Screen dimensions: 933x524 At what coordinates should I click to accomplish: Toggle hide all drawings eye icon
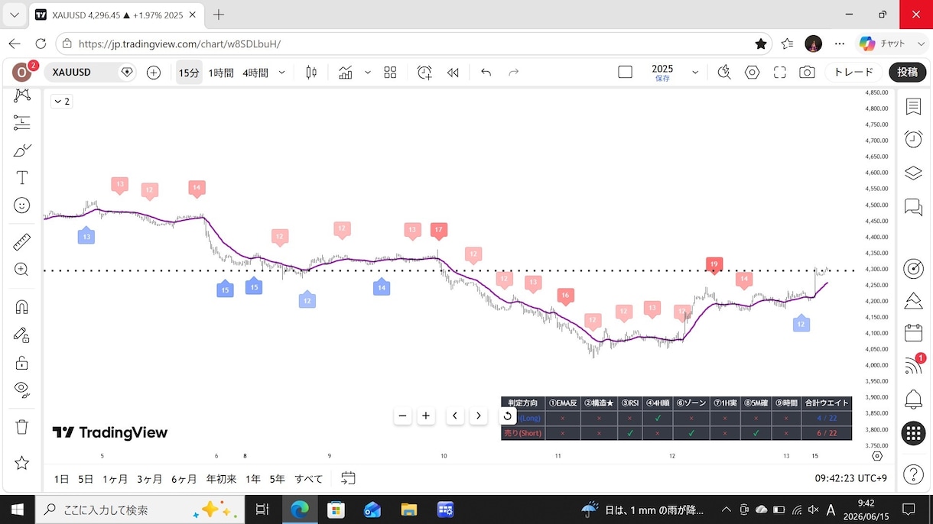[22, 390]
